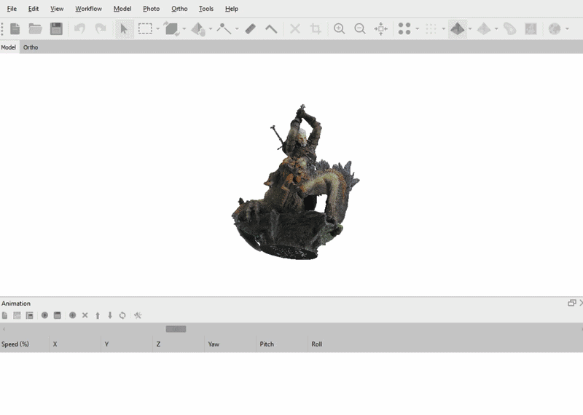Save the project with the floppy disk icon
The width and height of the screenshot is (583, 415).
point(56,28)
